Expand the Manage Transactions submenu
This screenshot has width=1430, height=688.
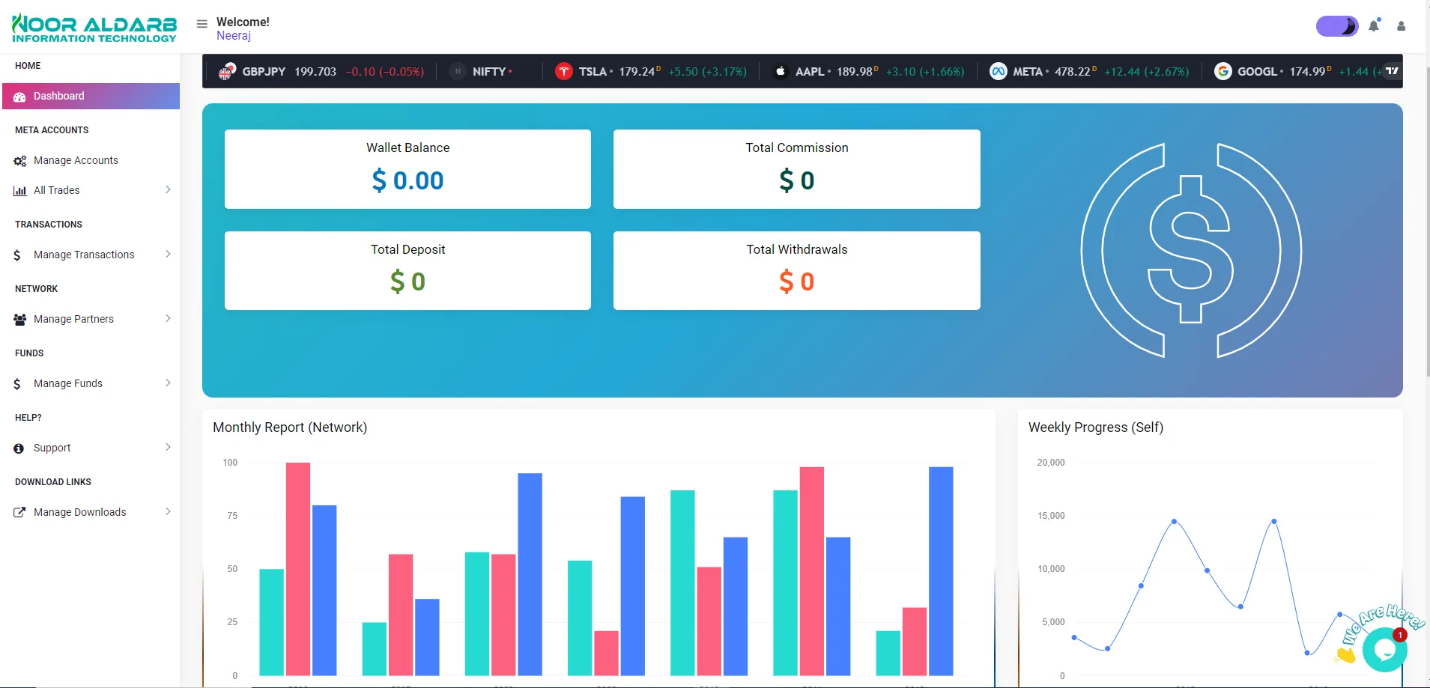click(168, 254)
